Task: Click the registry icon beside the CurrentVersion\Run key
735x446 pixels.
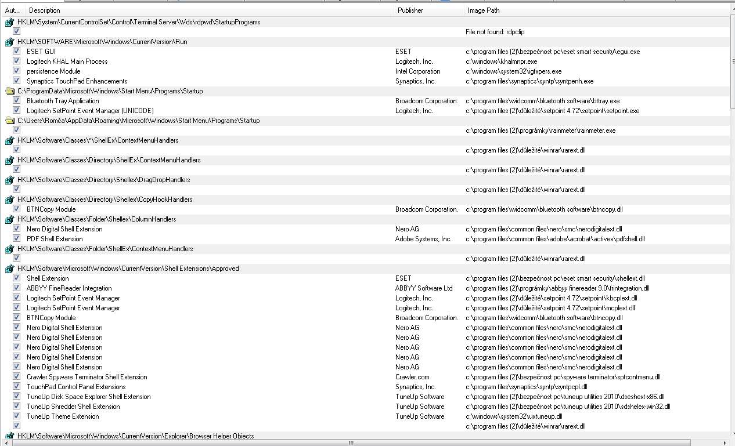Action: (9, 42)
